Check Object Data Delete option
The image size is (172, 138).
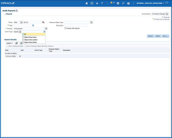[x=23, y=42]
